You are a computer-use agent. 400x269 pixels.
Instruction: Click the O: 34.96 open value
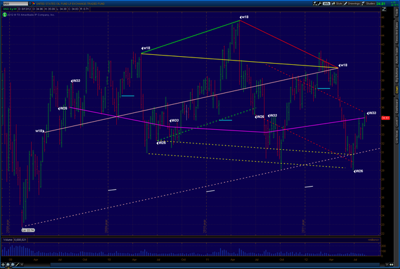(37, 9)
